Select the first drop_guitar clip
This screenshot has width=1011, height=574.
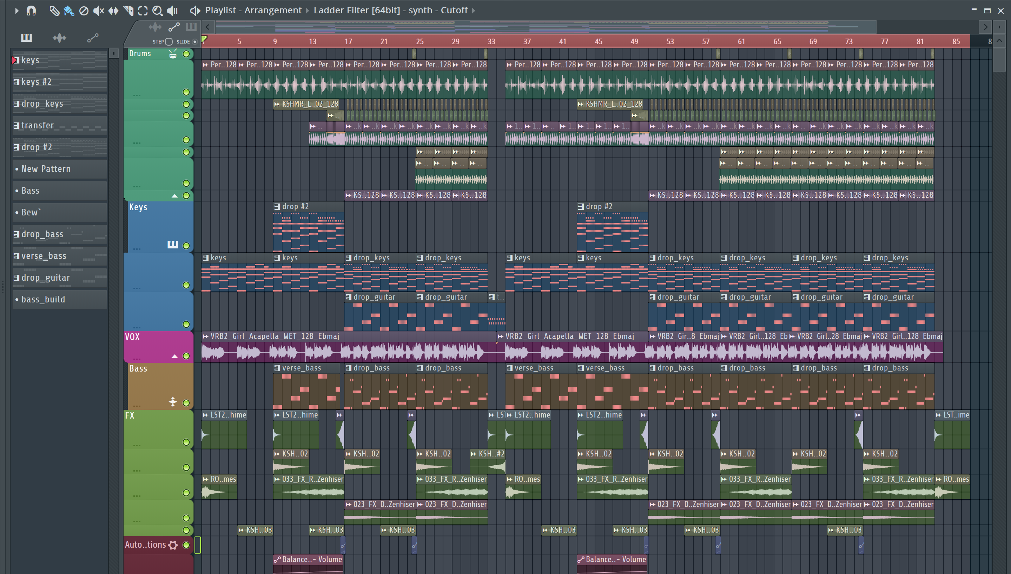point(380,312)
